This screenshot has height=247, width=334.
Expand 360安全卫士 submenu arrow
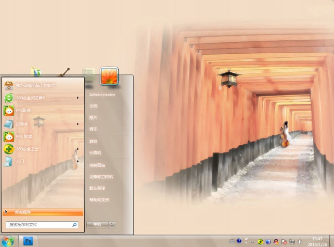tap(78, 149)
